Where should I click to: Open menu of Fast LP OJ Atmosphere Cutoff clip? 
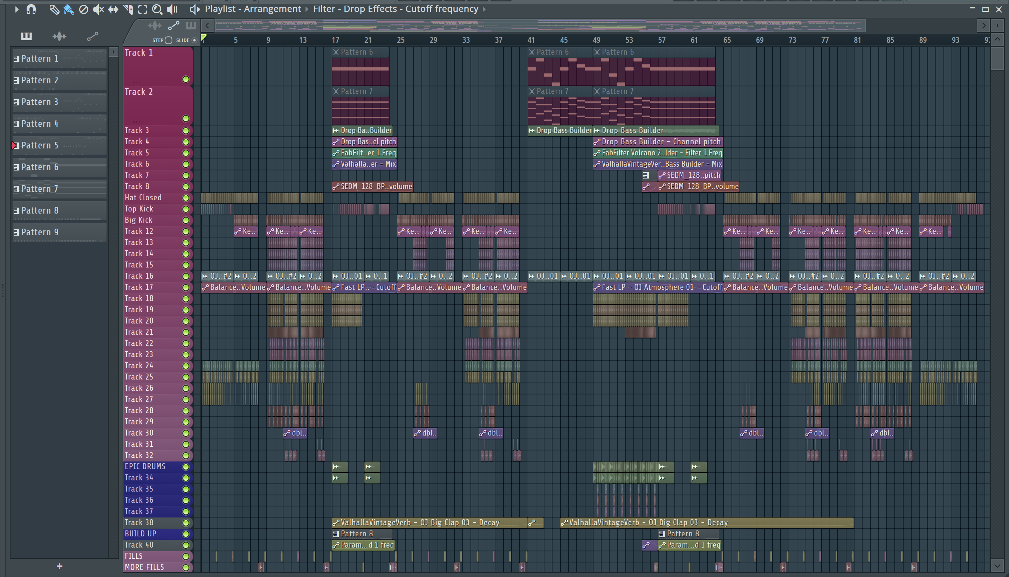(x=597, y=288)
